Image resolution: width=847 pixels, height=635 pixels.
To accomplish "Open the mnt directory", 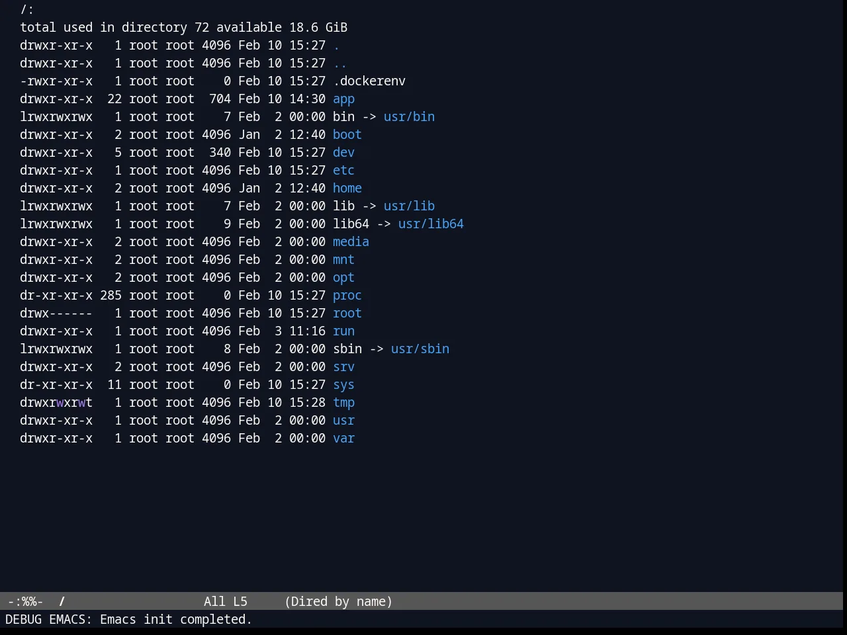I will click(x=343, y=259).
